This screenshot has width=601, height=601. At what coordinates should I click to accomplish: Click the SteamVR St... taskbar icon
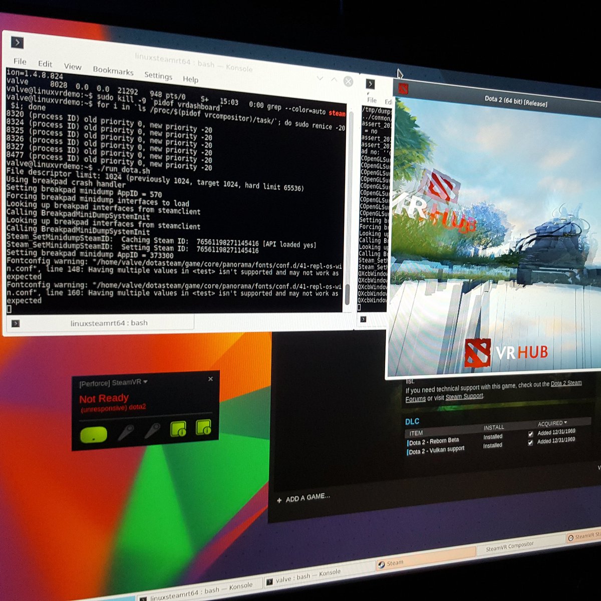coord(570,538)
